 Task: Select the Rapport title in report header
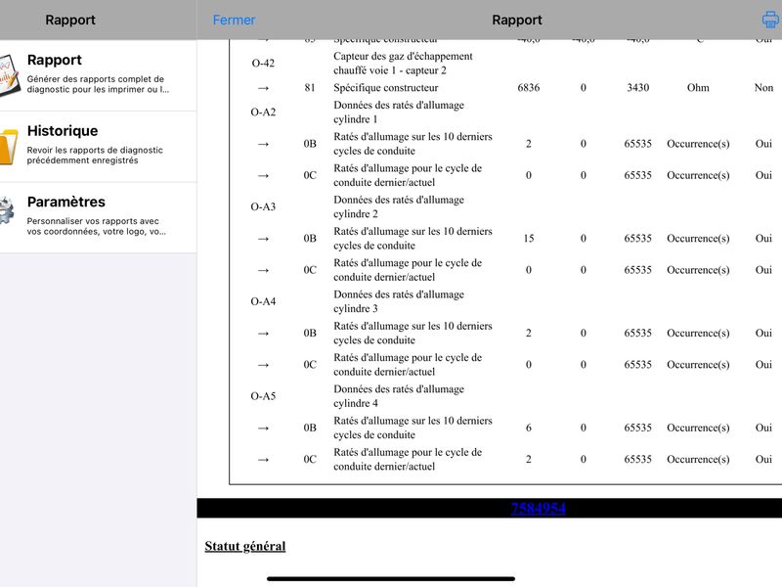coord(517,20)
